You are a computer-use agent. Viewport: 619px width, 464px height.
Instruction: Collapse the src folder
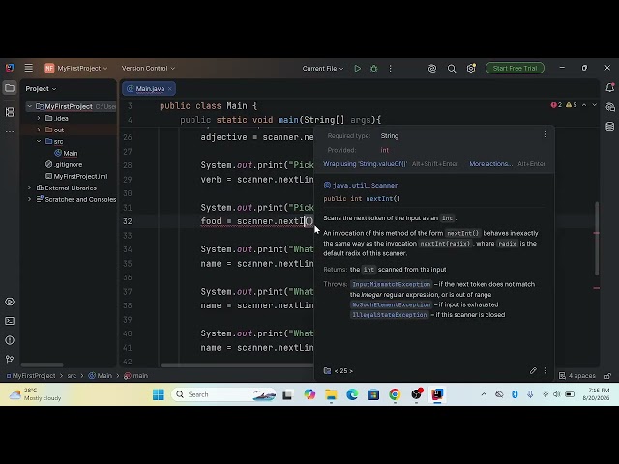39,141
